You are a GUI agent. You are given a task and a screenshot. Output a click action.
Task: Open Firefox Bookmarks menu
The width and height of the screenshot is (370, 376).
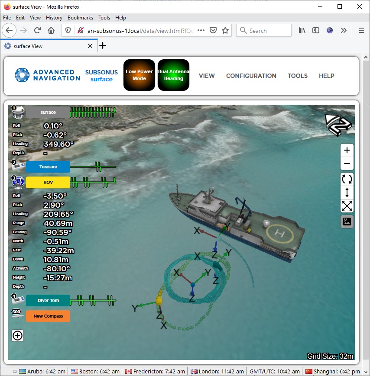pos(80,18)
